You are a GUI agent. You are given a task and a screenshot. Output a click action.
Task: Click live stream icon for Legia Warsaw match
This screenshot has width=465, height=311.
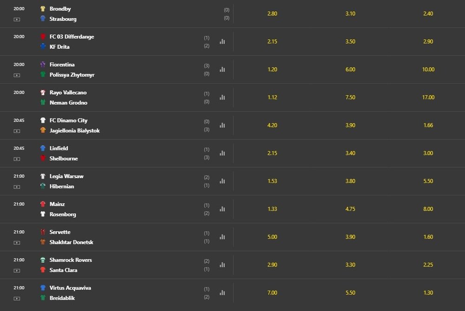(17, 187)
